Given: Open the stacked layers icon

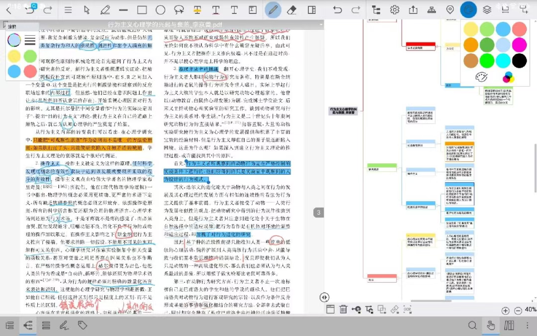Looking at the screenshot, I should 487,10.
